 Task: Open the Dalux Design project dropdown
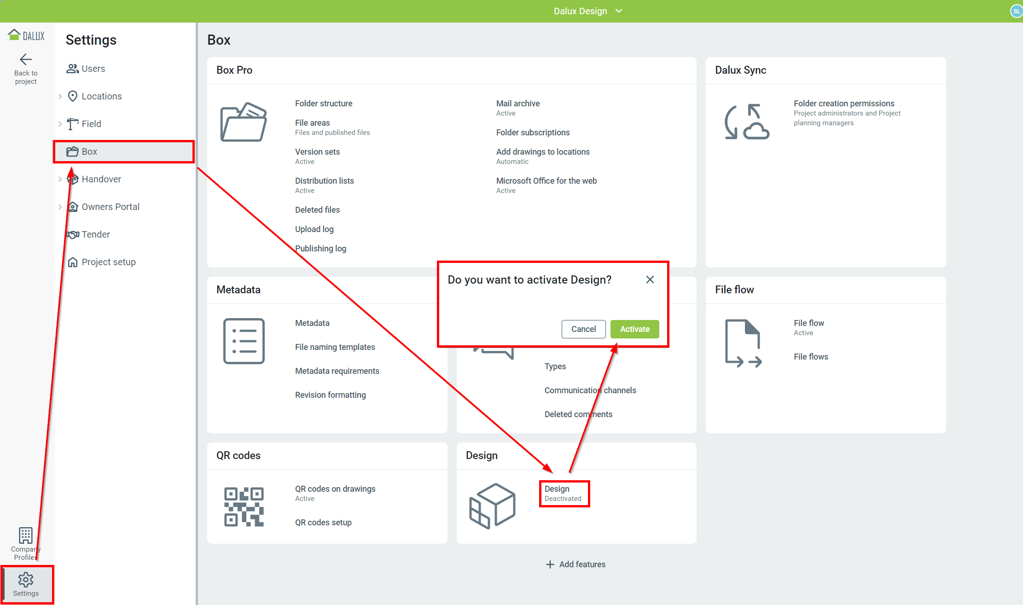(x=588, y=11)
